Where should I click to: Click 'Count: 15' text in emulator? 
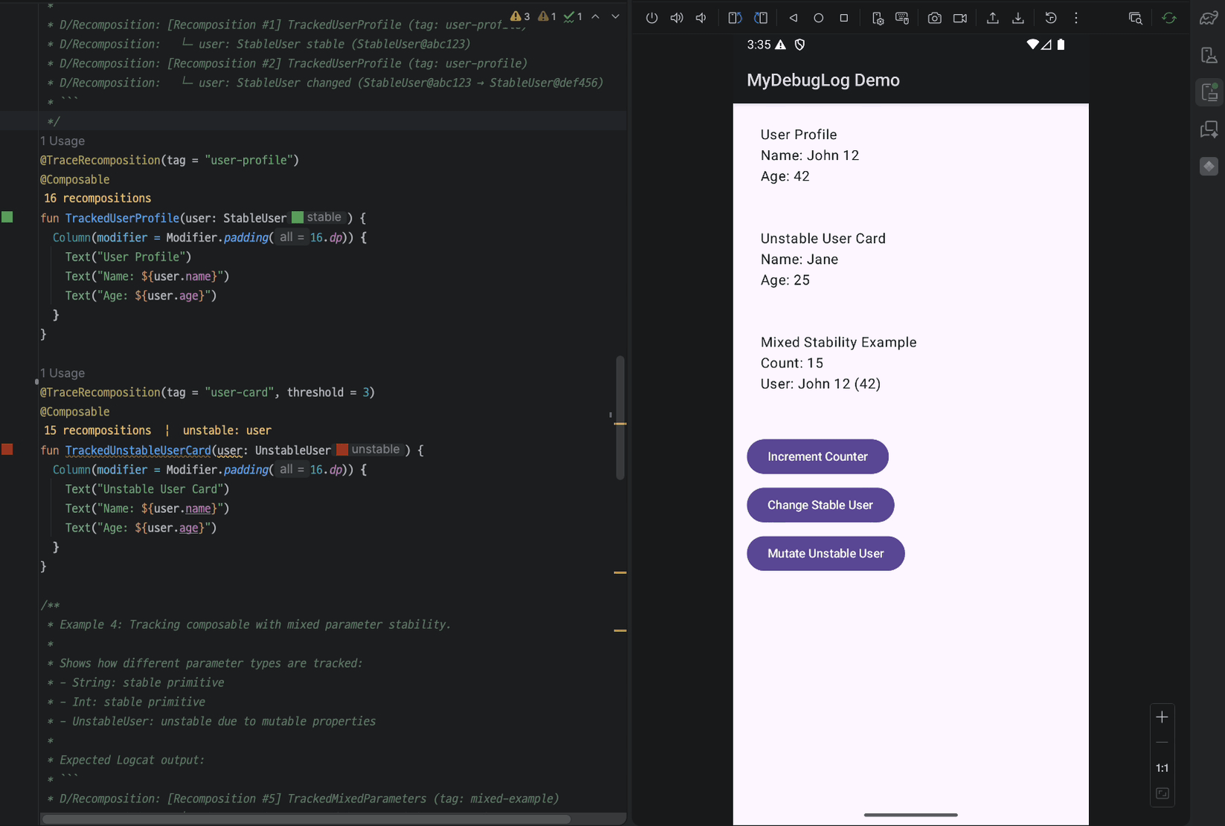791,363
